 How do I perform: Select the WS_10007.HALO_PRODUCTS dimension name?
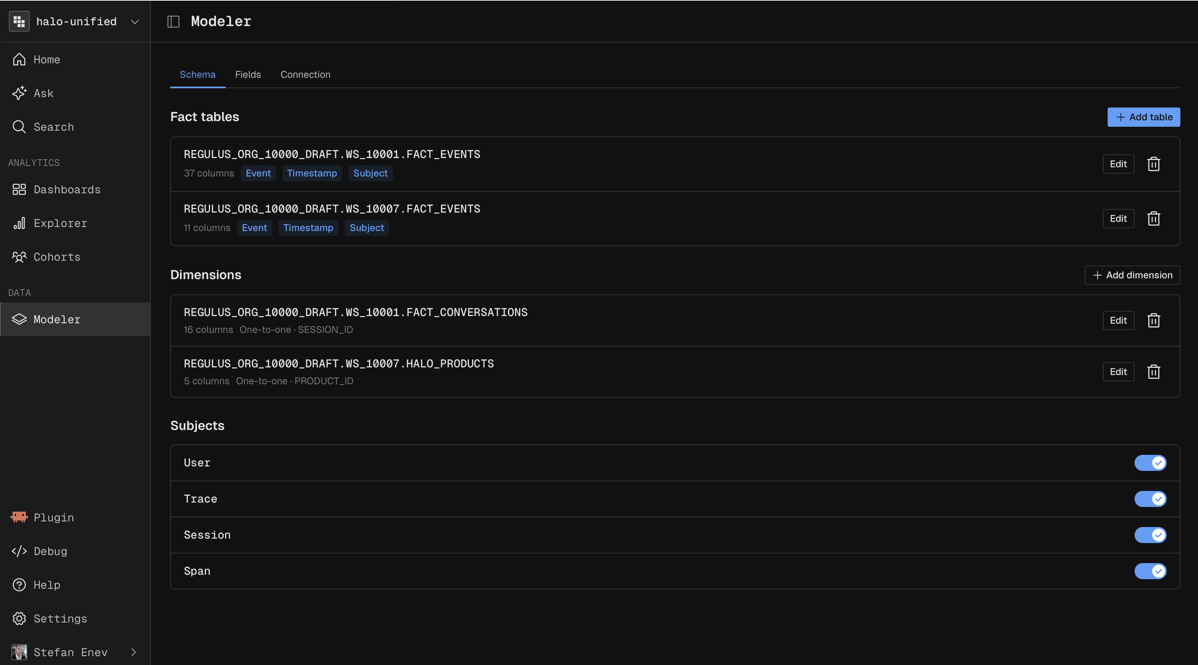(x=339, y=364)
